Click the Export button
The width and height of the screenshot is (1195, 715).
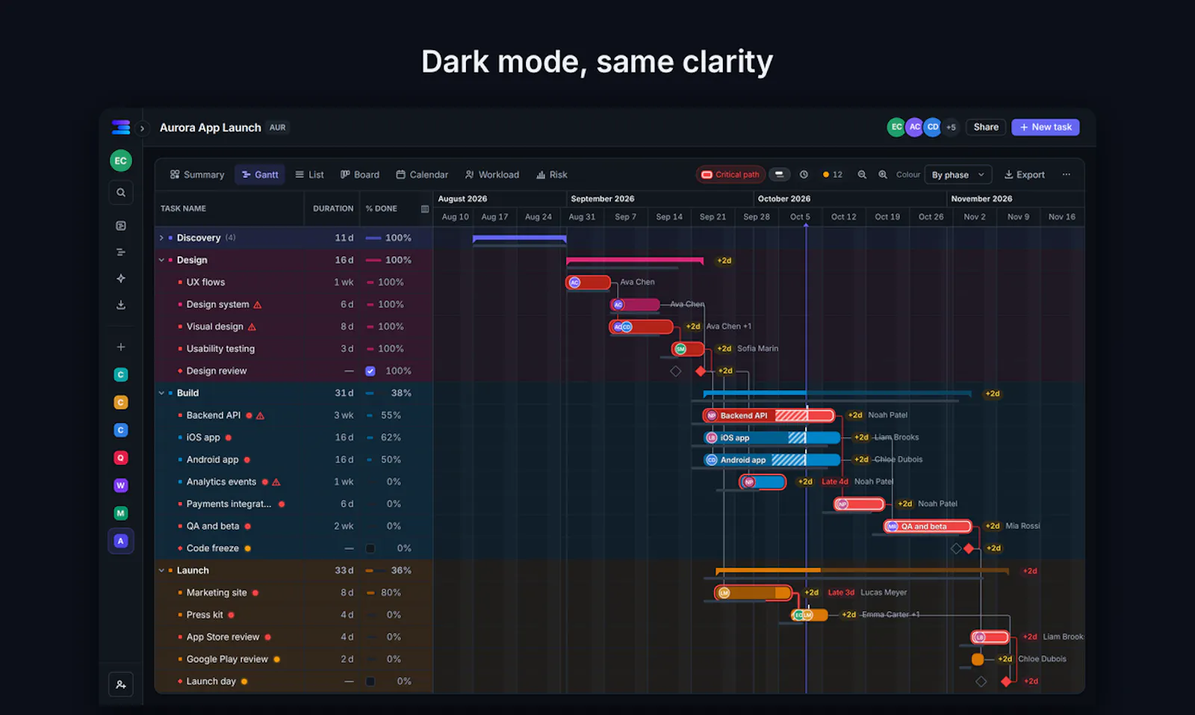click(x=1024, y=175)
